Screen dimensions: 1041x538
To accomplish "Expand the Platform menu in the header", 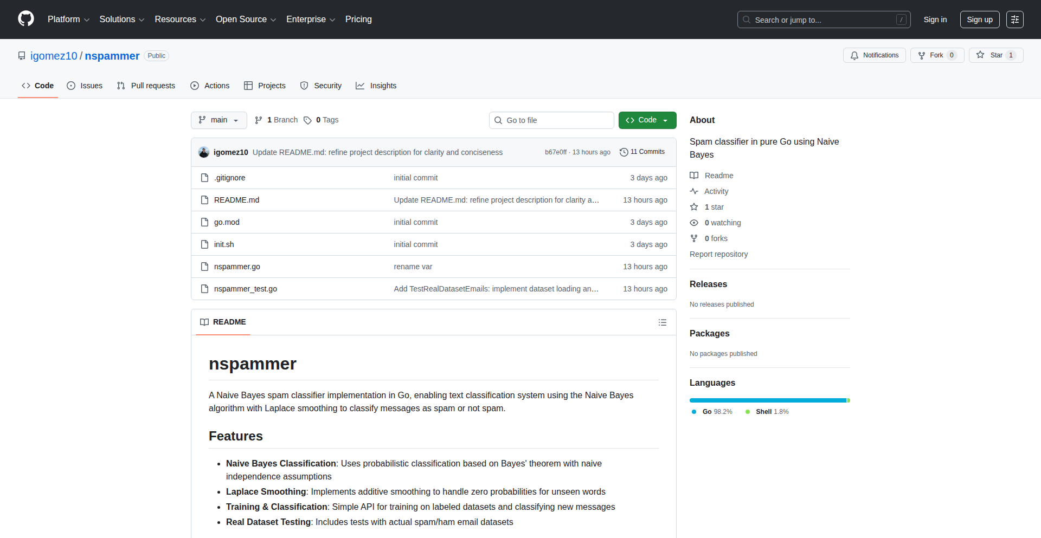I will [68, 20].
